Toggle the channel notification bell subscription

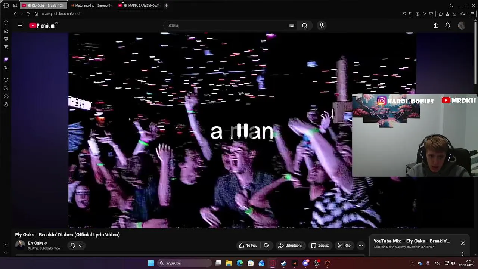click(x=73, y=245)
